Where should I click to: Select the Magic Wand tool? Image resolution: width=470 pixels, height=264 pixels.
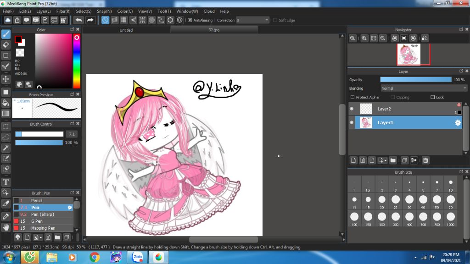click(x=6, y=148)
